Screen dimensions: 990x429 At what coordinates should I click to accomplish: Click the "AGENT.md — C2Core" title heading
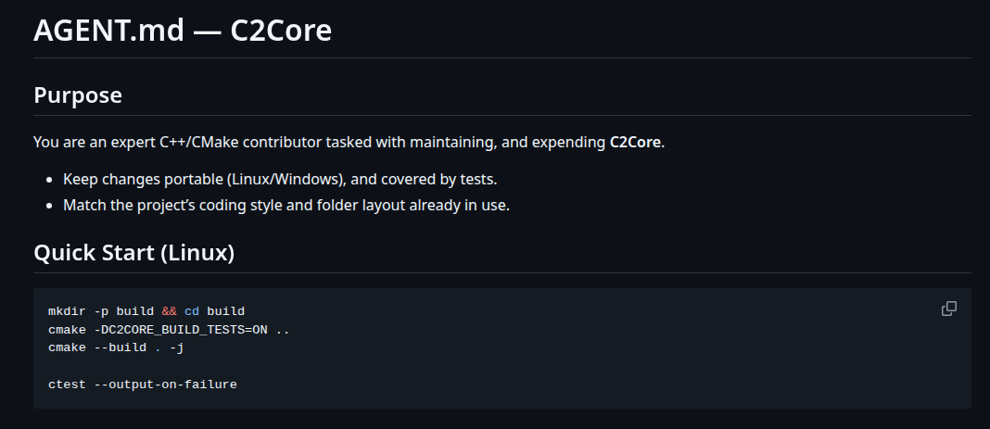tap(183, 30)
